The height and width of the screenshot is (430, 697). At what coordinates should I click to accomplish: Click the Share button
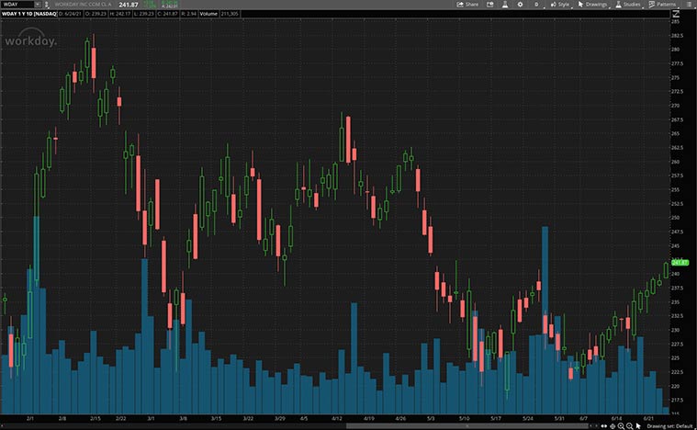(467, 5)
